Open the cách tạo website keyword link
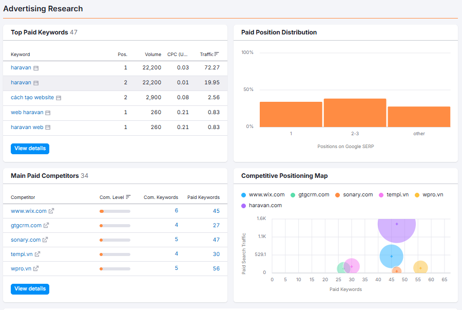The height and width of the screenshot is (310, 462). pyautogui.click(x=32, y=97)
